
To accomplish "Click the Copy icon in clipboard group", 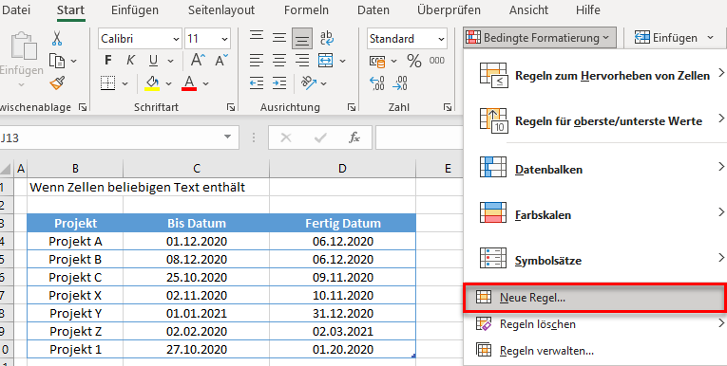I will click(x=57, y=61).
